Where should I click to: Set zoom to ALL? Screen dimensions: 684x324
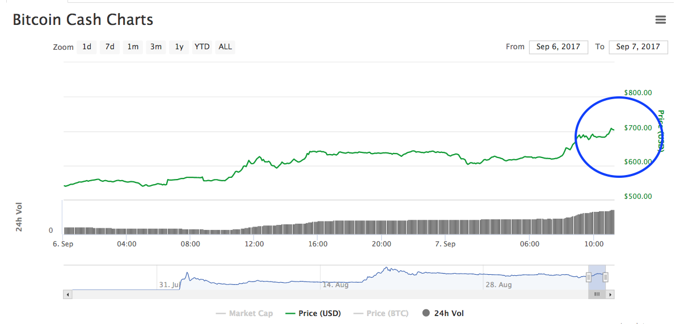point(225,47)
